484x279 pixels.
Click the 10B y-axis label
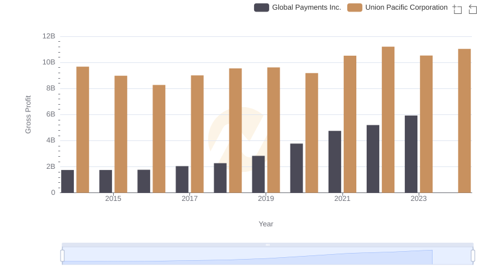pyautogui.click(x=49, y=62)
